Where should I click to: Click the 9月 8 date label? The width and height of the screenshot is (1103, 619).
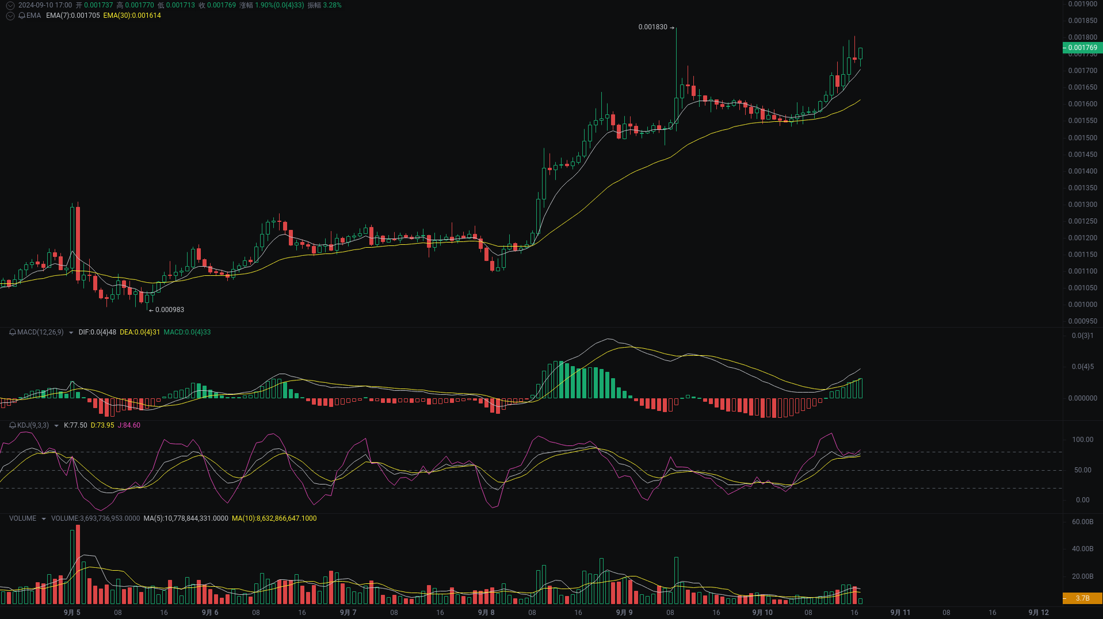coord(486,613)
